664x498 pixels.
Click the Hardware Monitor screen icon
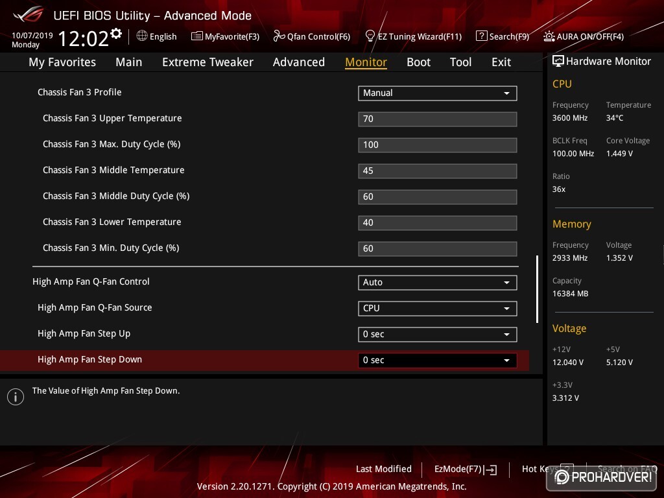pyautogui.click(x=558, y=61)
